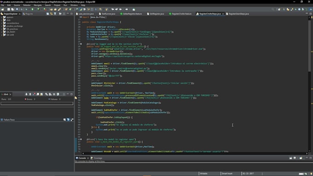The width and height of the screenshot is (313, 176).
Task: Click the search magnifier at toolbar right
Action: point(273,9)
